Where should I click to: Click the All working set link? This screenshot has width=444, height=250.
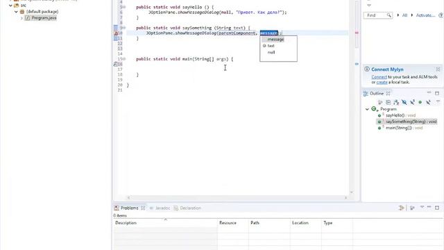(x=404, y=15)
